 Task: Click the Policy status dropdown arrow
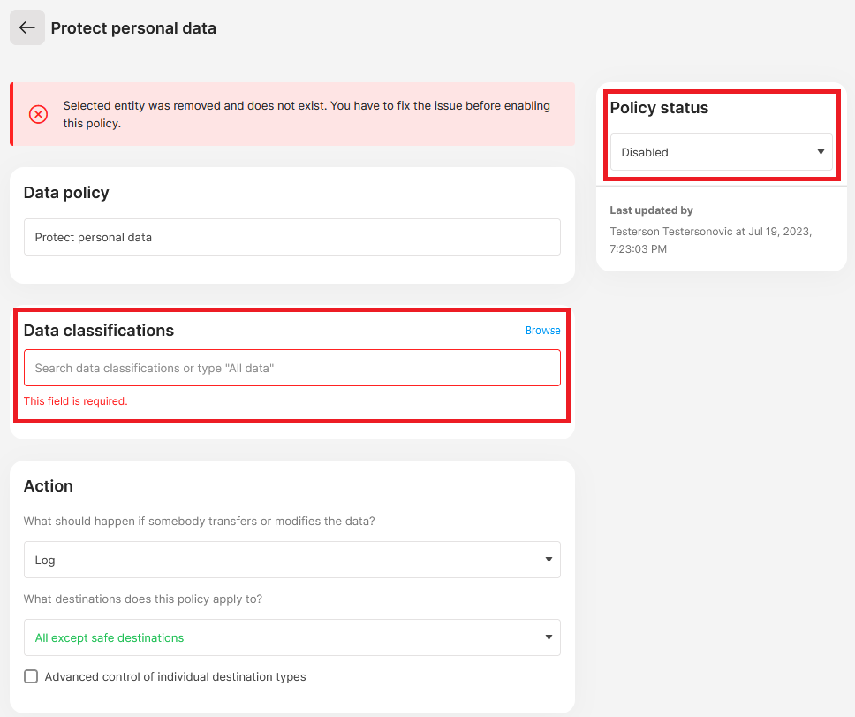(x=821, y=152)
